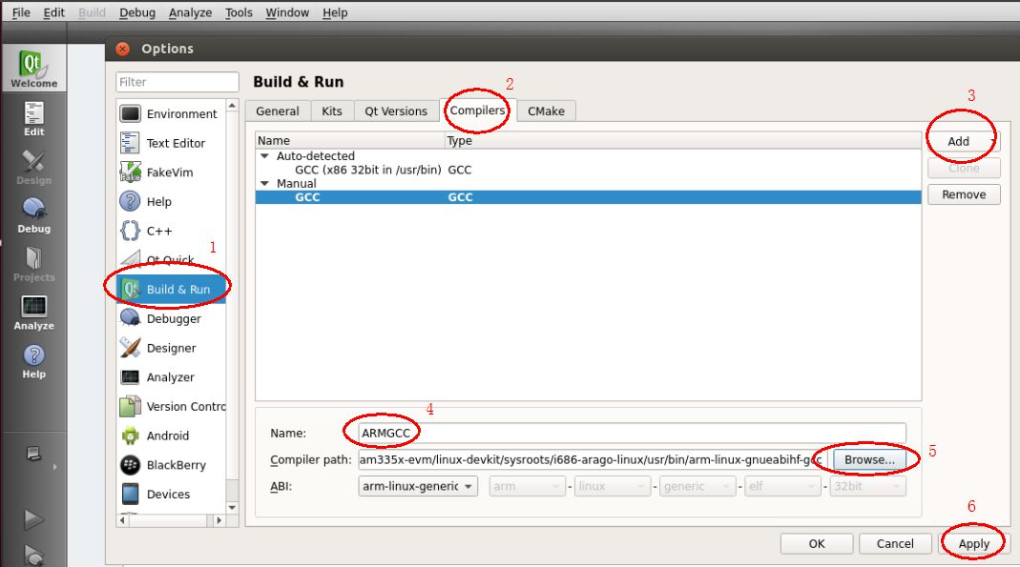Viewport: 1020px width, 567px height.
Task: Select the FakeVim options category
Action: click(x=171, y=172)
